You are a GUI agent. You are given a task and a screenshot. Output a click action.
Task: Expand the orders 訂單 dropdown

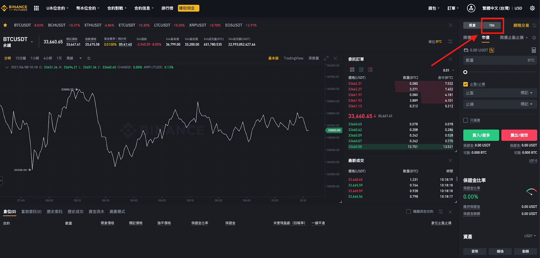tap(453, 8)
